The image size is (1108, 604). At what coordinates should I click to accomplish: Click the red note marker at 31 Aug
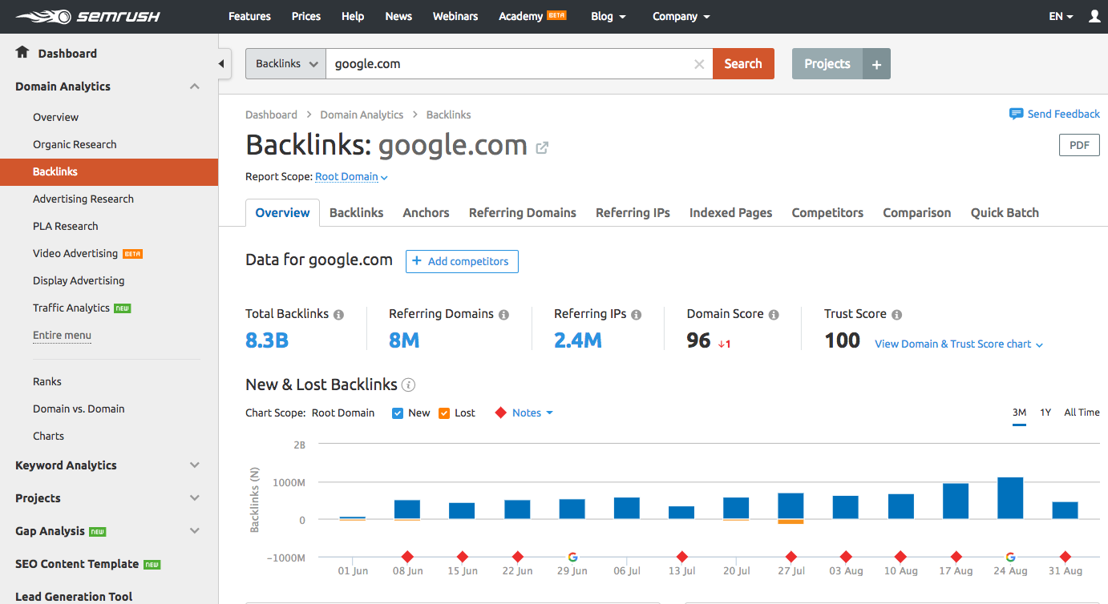pos(1065,557)
